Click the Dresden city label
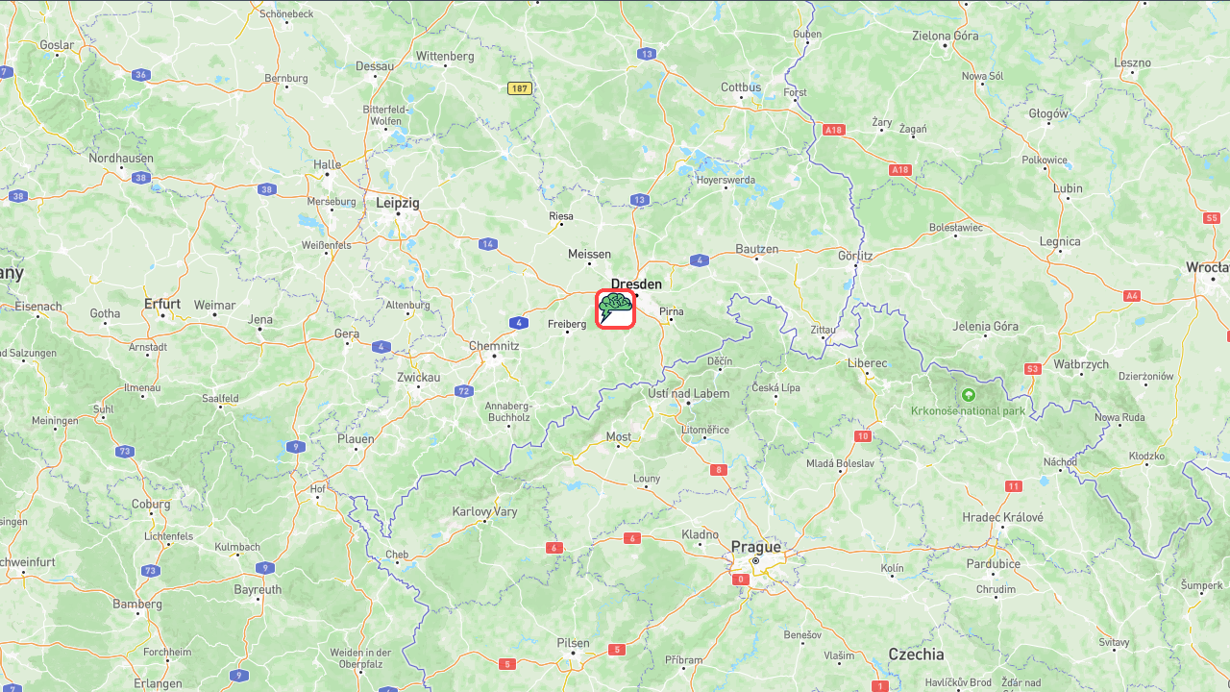The height and width of the screenshot is (692, 1230). 636,284
